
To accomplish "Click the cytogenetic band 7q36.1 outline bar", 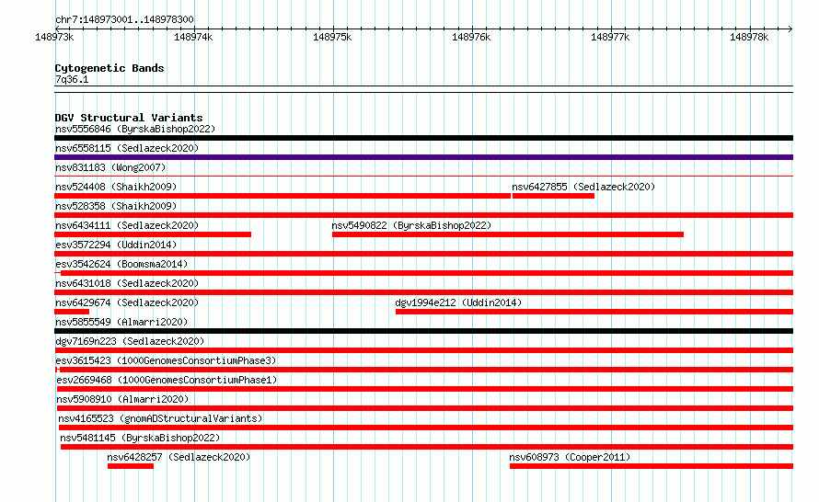I will [x=423, y=89].
